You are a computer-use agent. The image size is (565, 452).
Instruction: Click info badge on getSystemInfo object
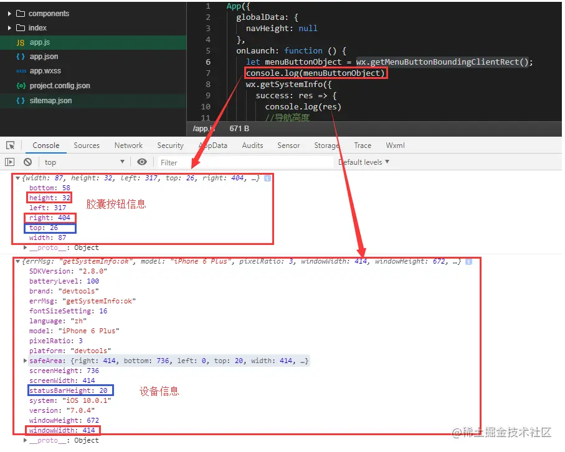click(468, 261)
